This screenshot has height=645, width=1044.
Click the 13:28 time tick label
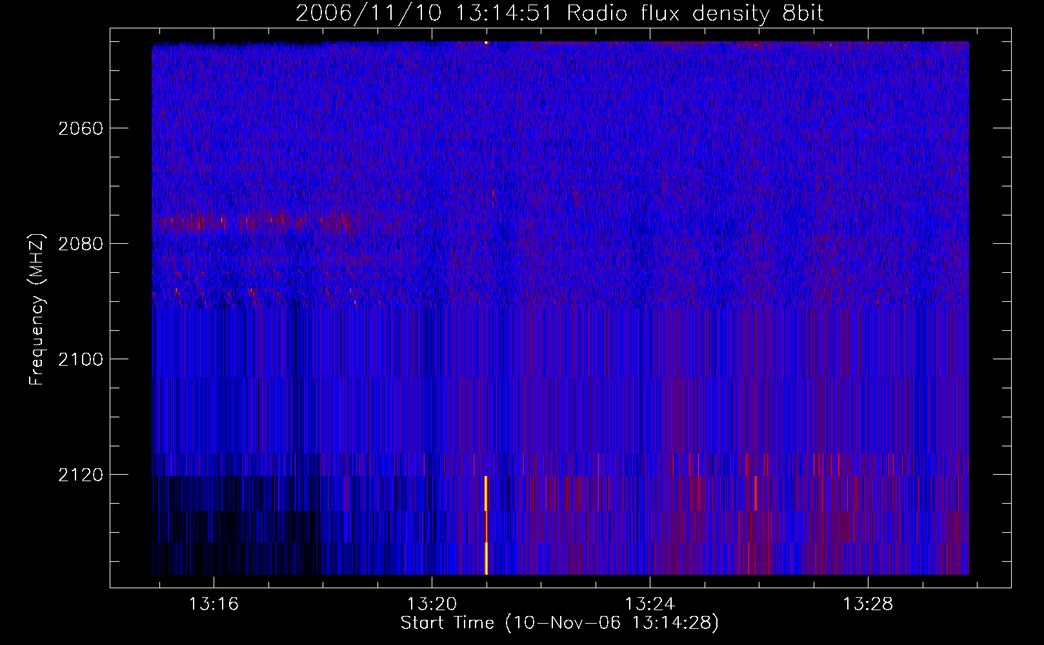(x=868, y=604)
